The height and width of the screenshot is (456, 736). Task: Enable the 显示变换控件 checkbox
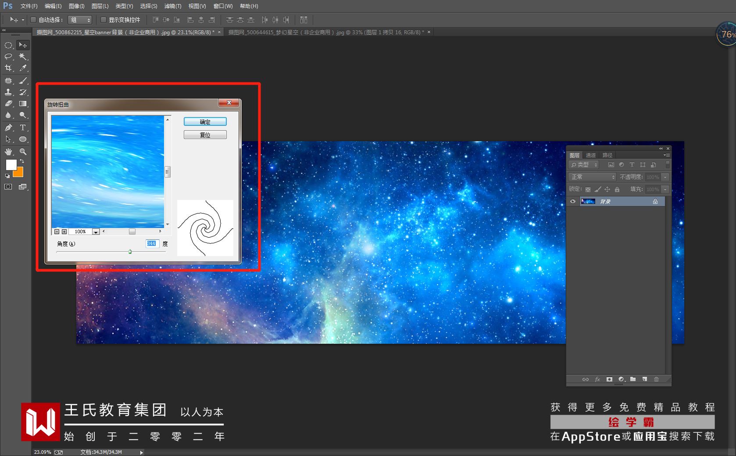tap(103, 20)
